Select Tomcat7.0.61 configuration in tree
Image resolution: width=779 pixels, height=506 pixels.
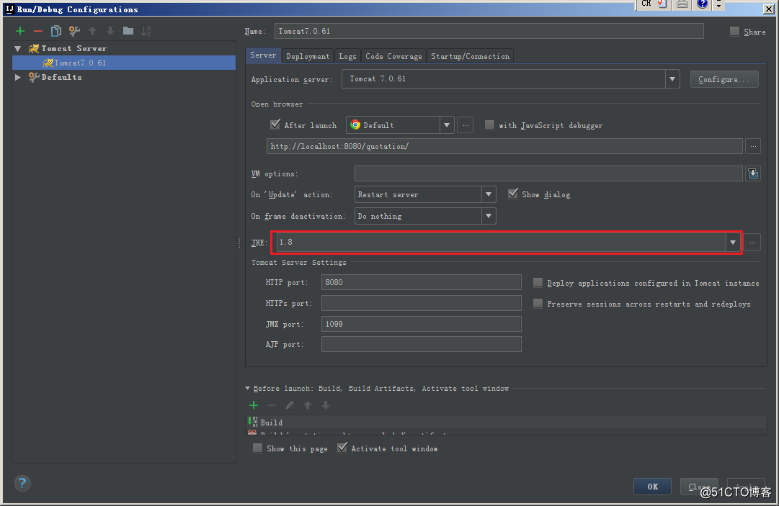[x=124, y=63]
